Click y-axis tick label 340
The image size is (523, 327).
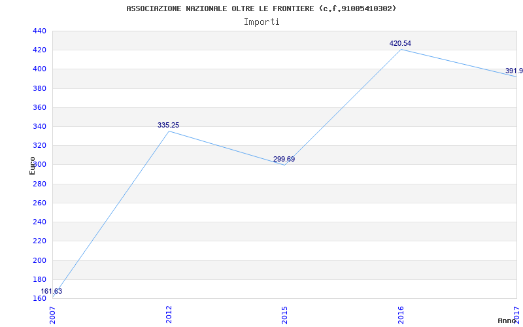39,126
